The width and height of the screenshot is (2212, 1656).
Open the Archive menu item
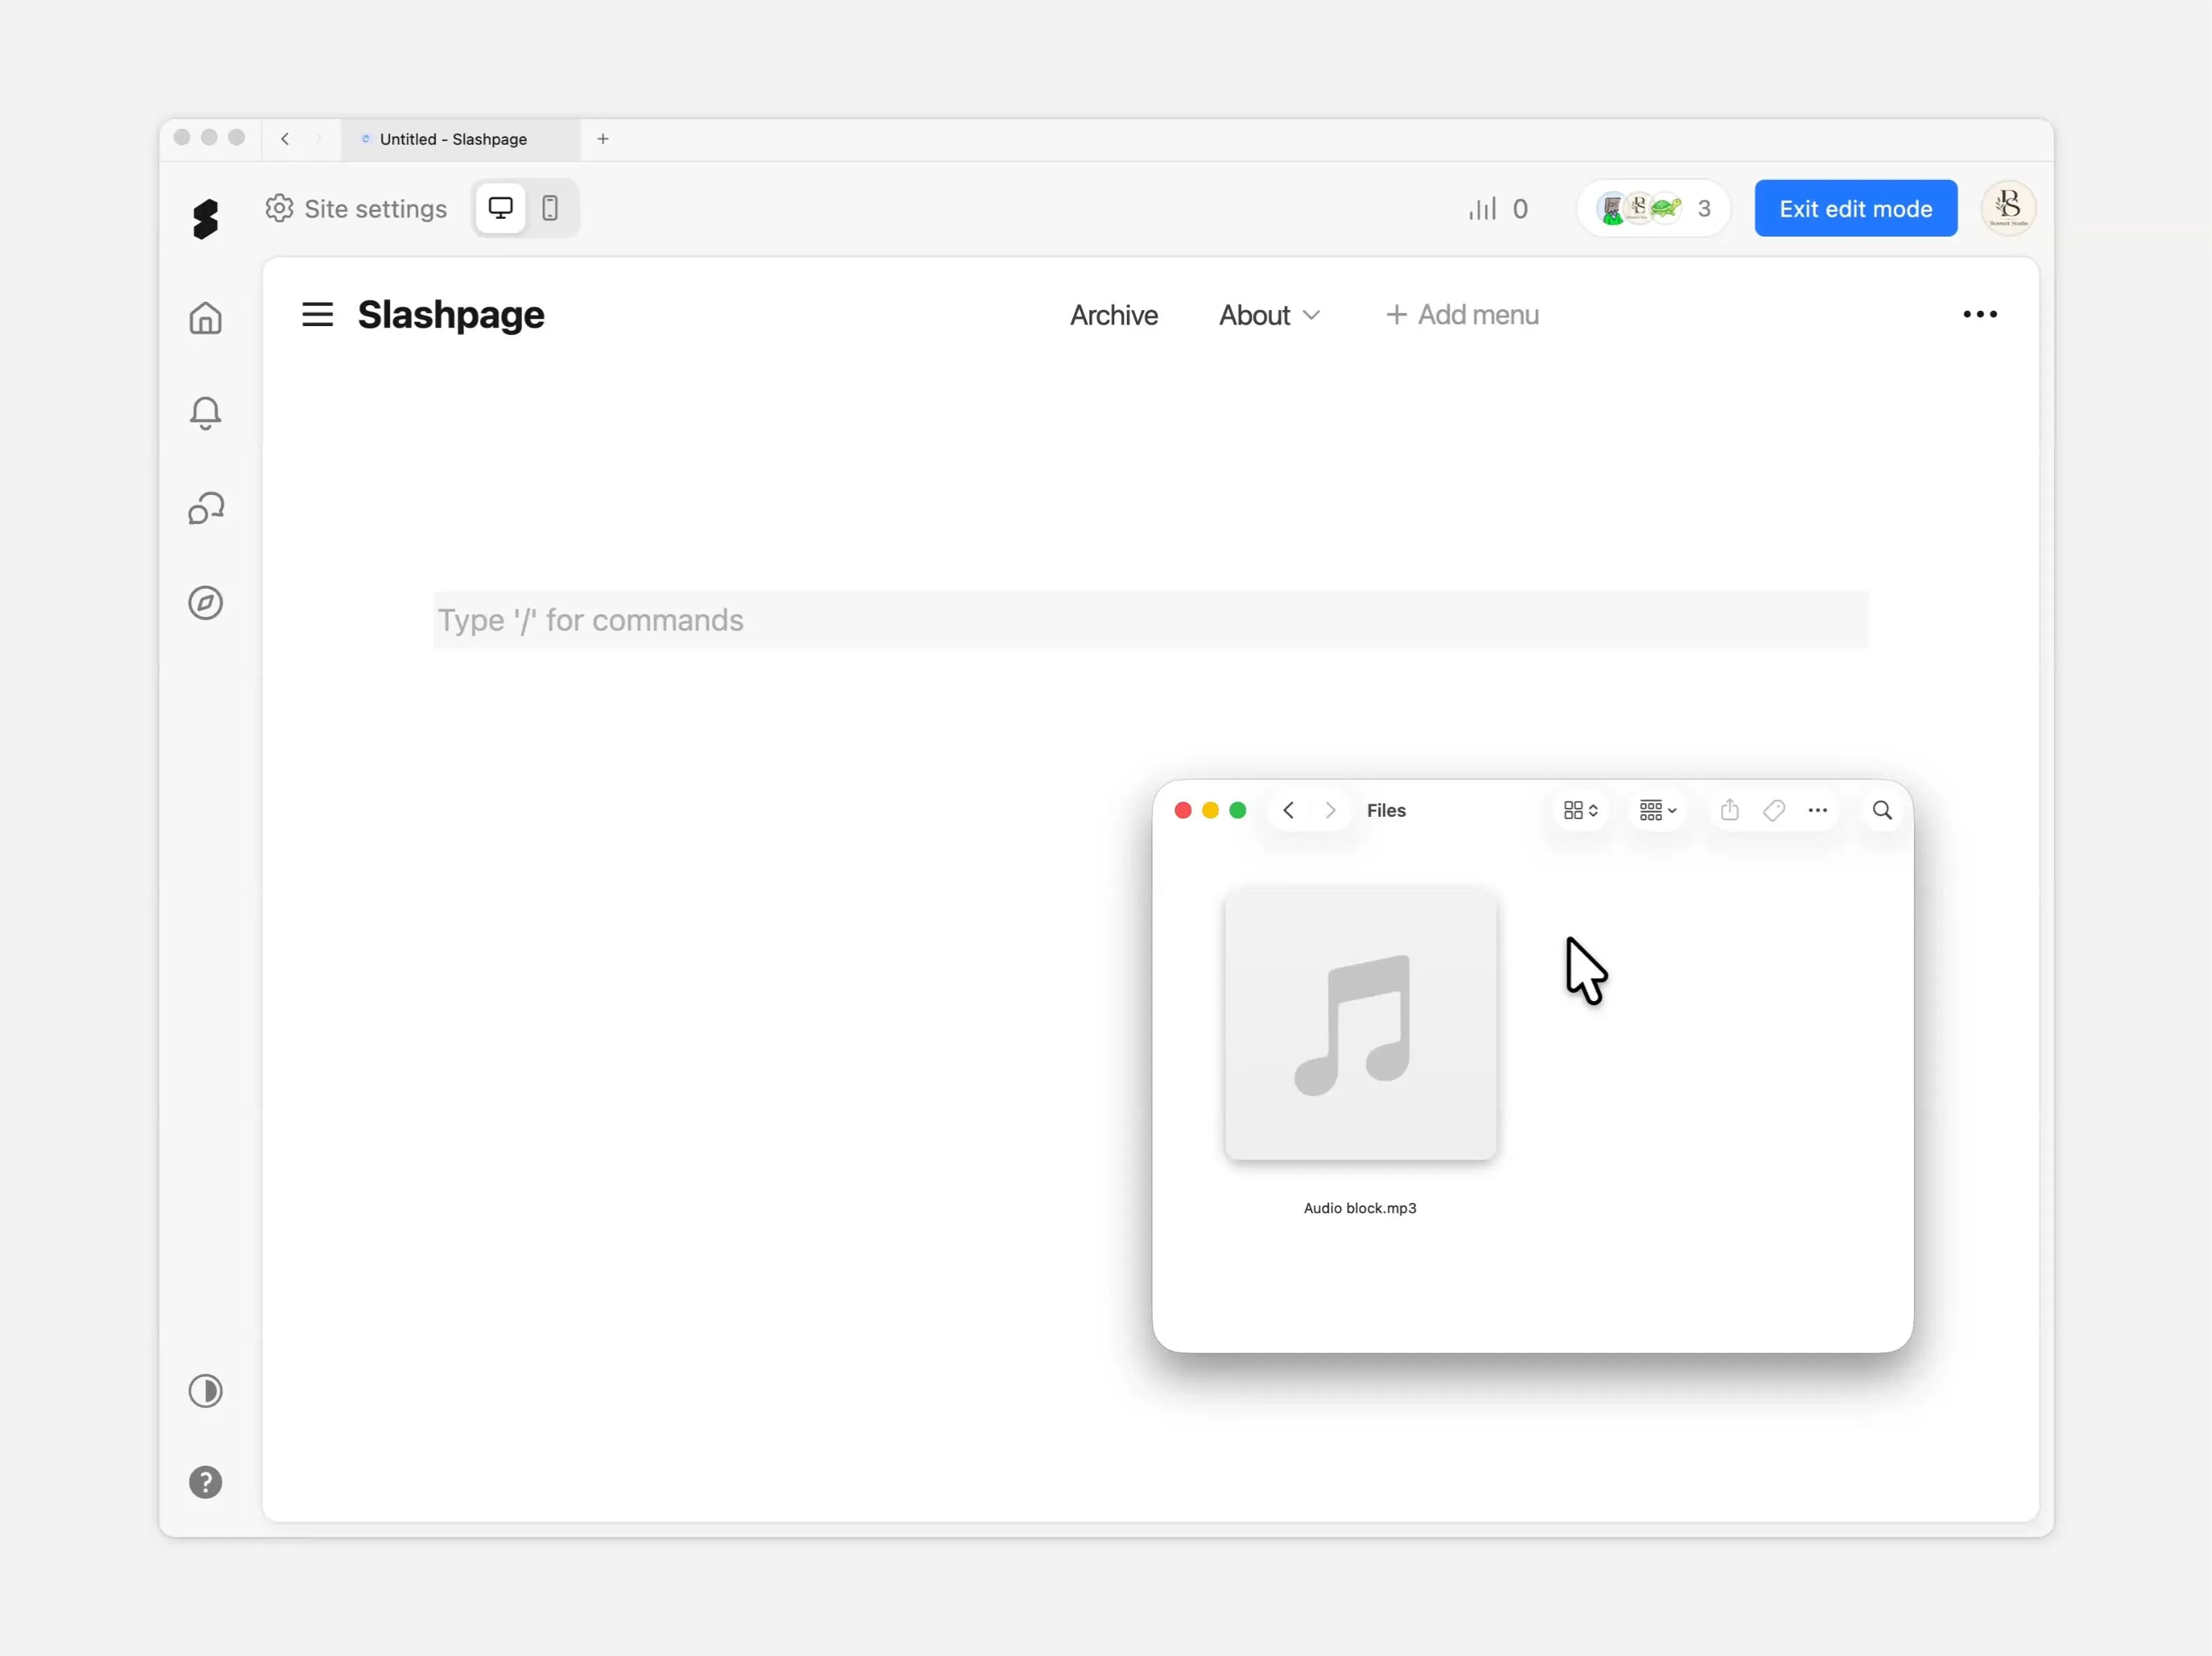pos(1114,315)
